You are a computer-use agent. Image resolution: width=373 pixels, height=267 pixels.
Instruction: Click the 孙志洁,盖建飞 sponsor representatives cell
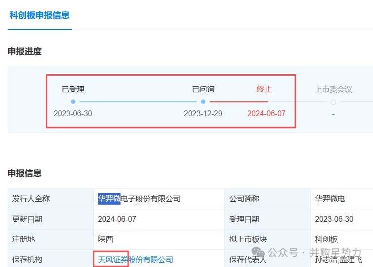click(339, 260)
